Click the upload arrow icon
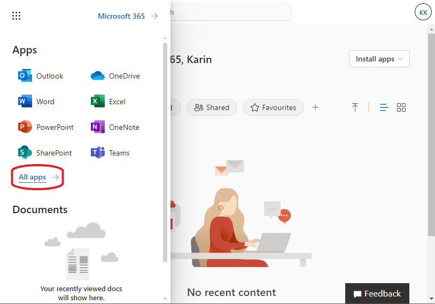Image resolution: width=435 pixels, height=304 pixels. (x=355, y=107)
